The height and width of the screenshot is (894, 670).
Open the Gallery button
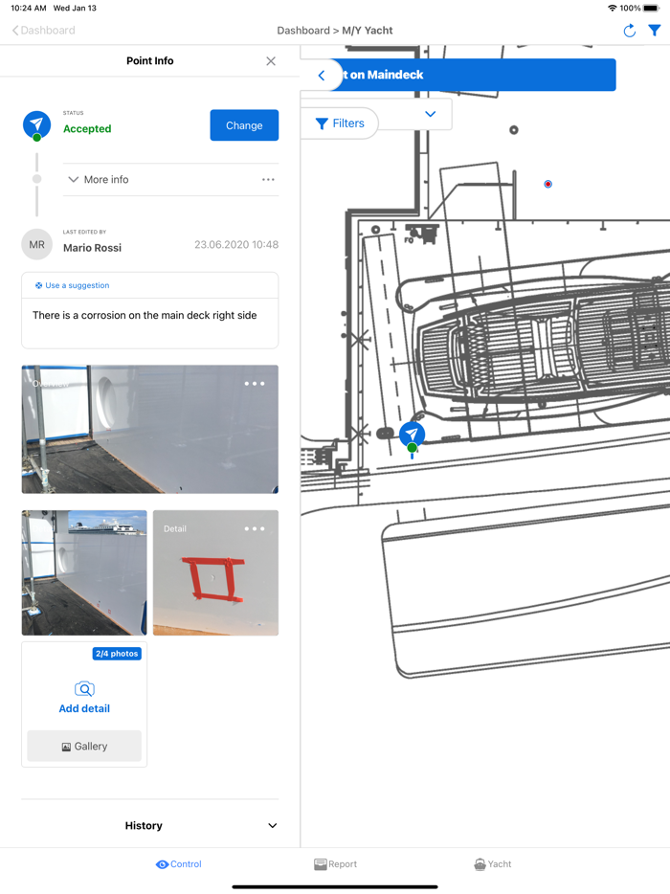pos(84,747)
